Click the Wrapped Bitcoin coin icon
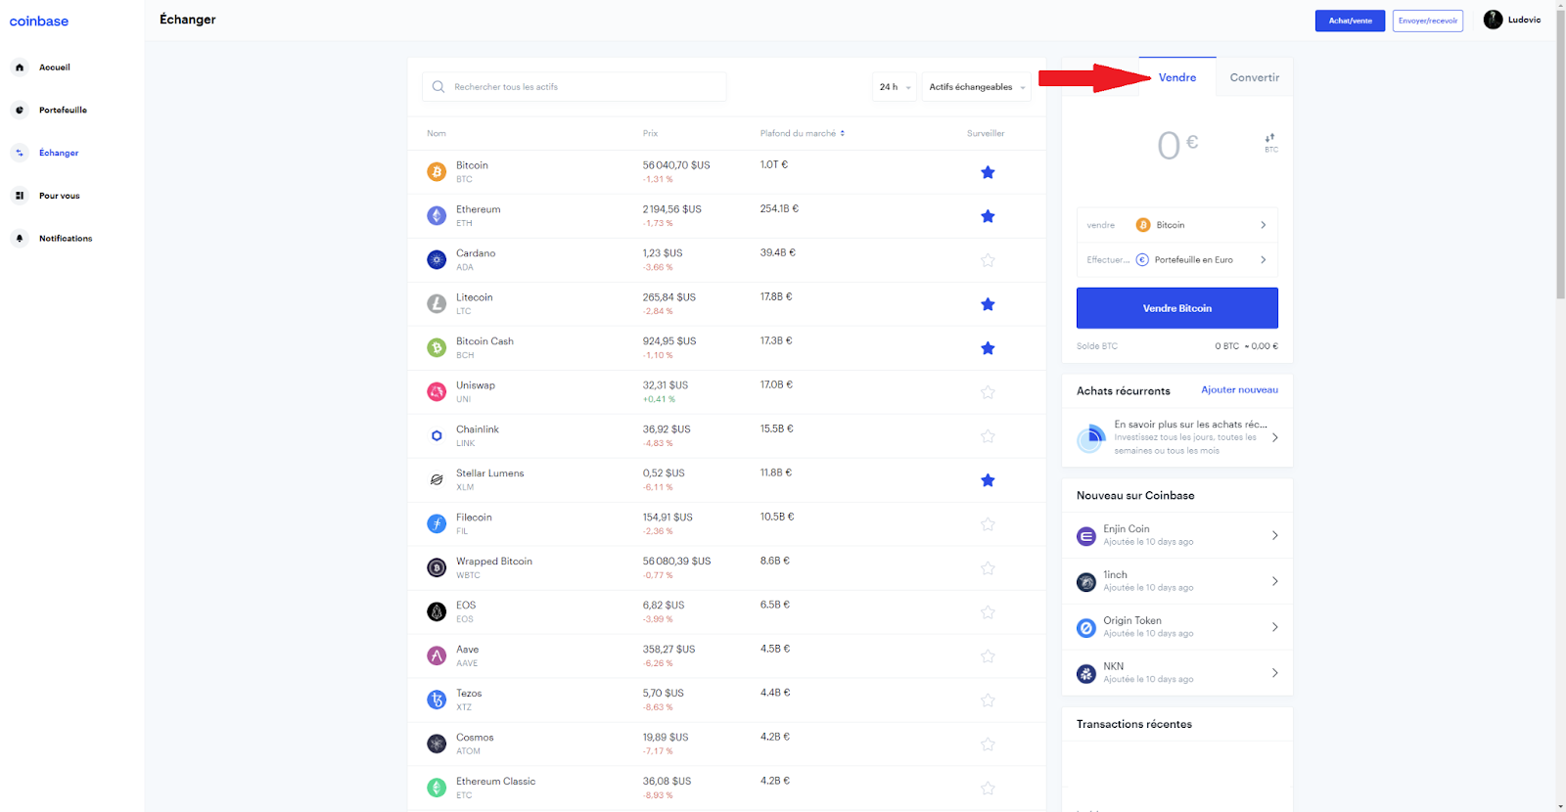 click(x=437, y=568)
